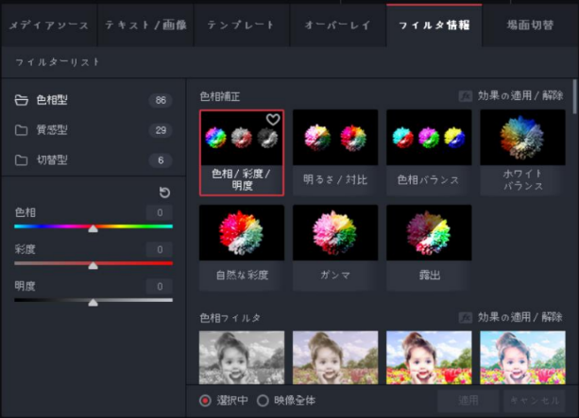Select the 映像全体 radio button

pos(264,400)
